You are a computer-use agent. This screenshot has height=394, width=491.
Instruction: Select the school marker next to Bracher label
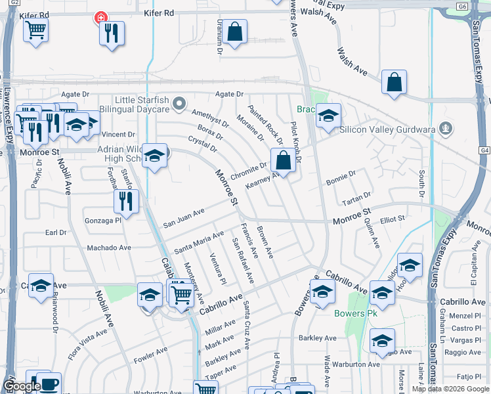point(328,118)
